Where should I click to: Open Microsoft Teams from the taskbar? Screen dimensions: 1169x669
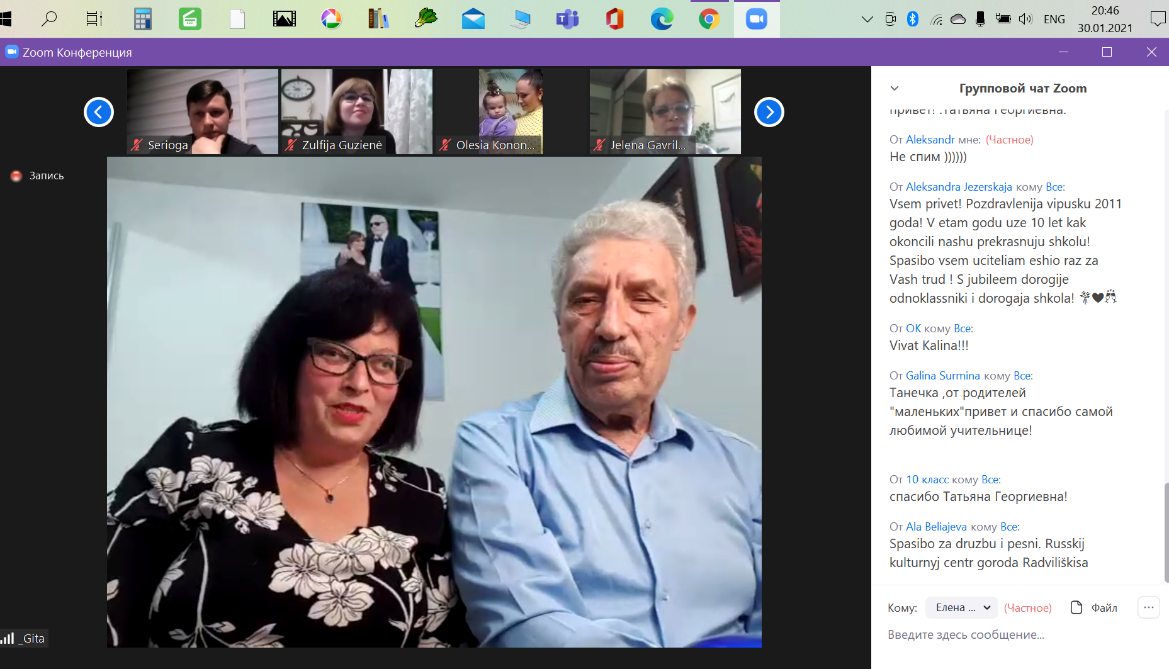point(567,20)
